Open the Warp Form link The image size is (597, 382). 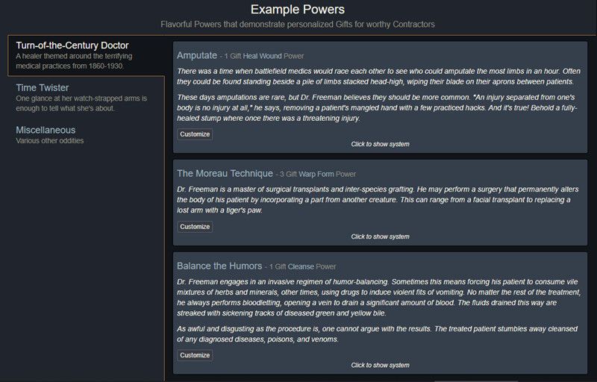click(x=316, y=175)
